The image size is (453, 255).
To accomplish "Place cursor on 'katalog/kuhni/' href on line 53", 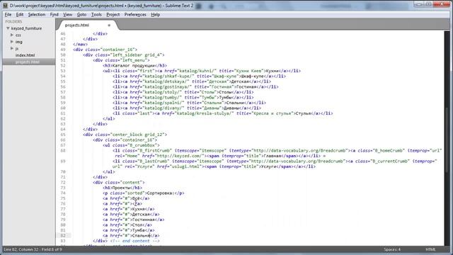I will 197,71.
